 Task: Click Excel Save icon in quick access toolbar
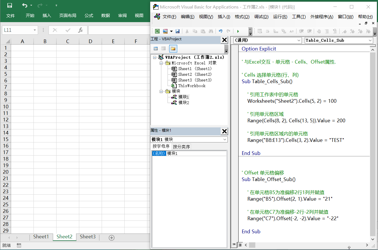[x=10, y=5]
